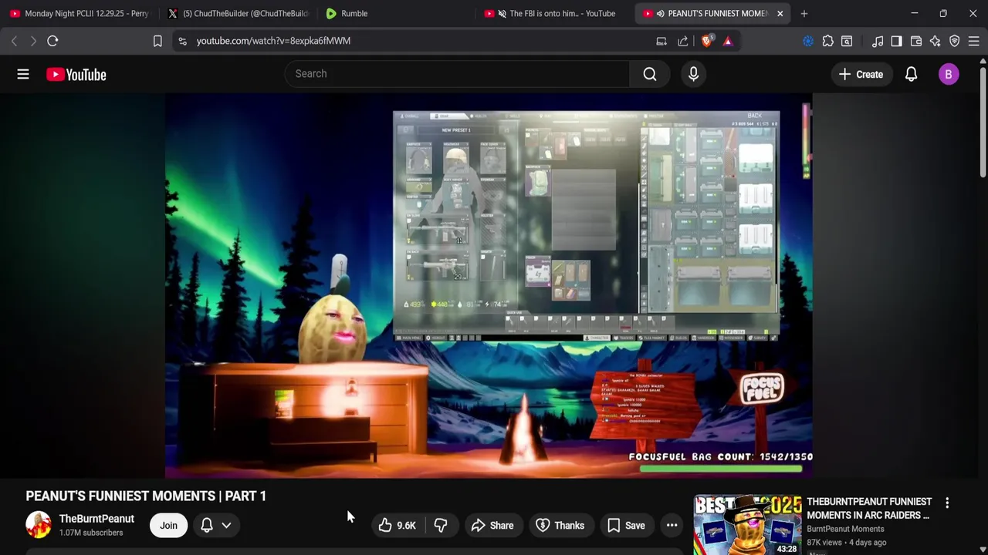Switch to The FBI is onto him tab
Screen dimensions: 988x555
[x=554, y=13]
